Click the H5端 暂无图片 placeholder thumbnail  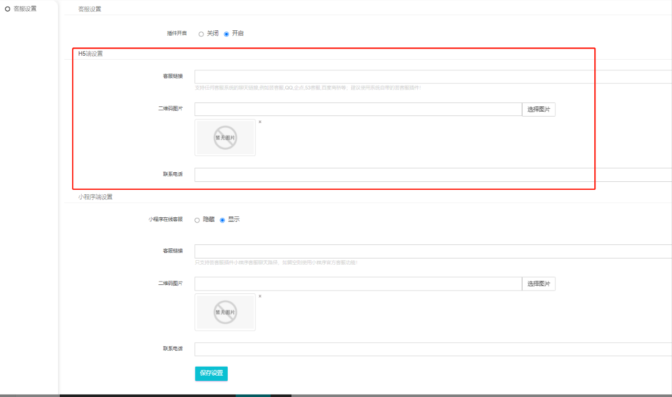coord(225,137)
